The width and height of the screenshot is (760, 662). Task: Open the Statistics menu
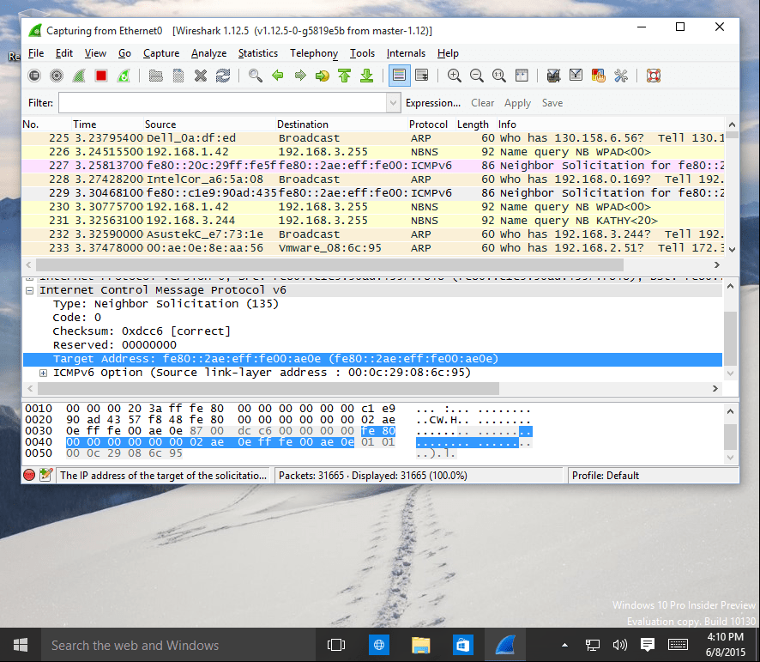pos(257,53)
